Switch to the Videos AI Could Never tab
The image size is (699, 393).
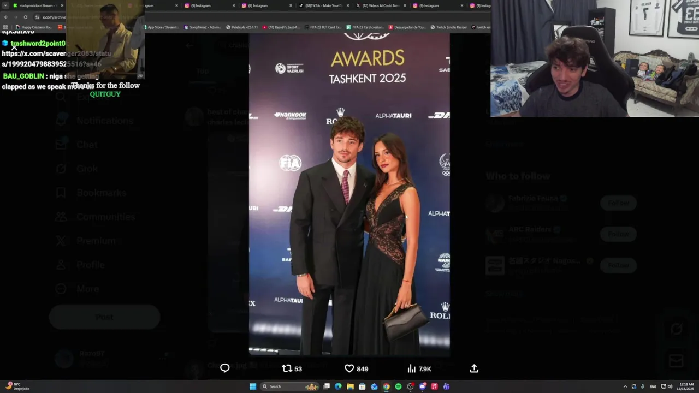381,5
